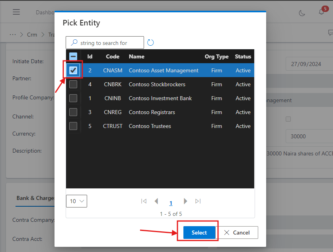Open the hamburger navigation menu

point(16,12)
